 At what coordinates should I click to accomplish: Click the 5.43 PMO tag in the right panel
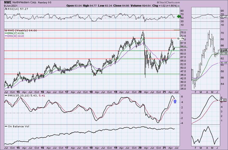point(223,100)
